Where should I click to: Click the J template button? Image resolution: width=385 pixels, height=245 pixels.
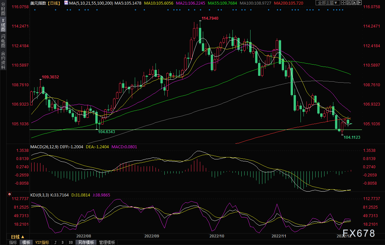(x=56, y=242)
